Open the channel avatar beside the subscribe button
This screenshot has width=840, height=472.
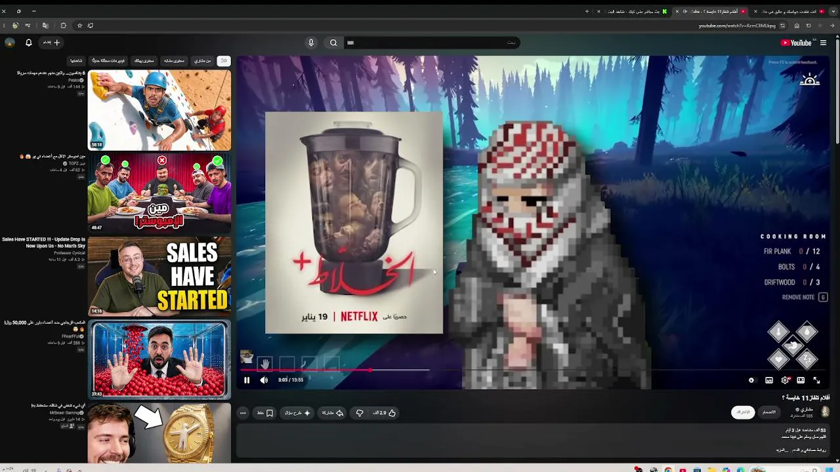[x=825, y=412]
